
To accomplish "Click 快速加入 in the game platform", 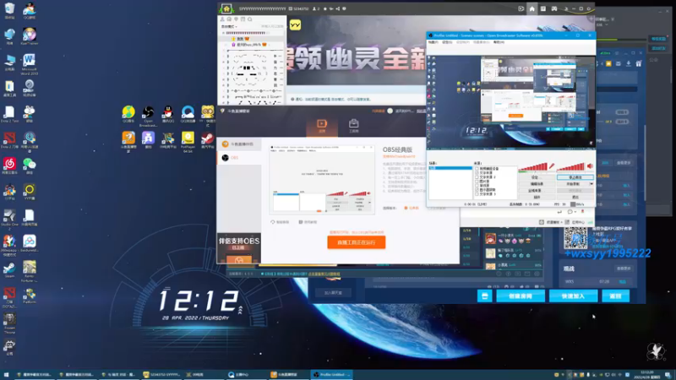I will [x=573, y=296].
